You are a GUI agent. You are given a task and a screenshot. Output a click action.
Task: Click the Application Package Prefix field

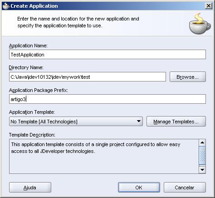tap(107, 99)
